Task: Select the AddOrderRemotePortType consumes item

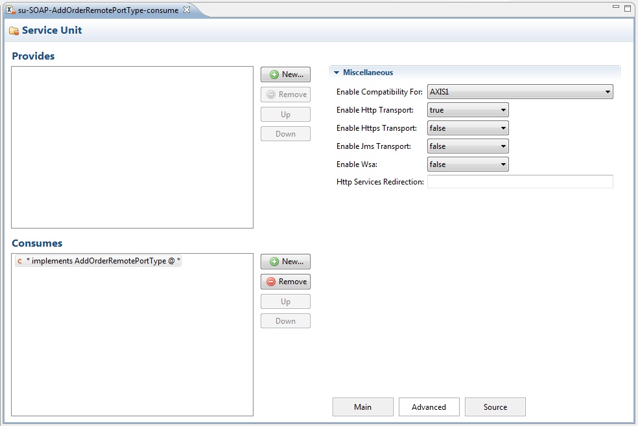Action: [x=102, y=262]
